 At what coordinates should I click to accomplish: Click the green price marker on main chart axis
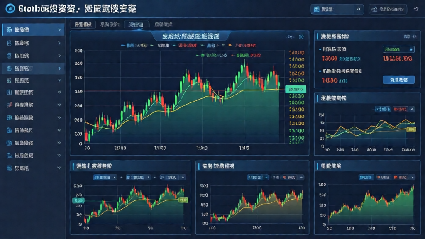click(x=296, y=89)
